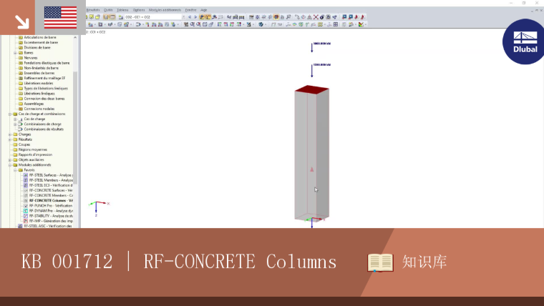
Task: Toggle the highlighted load values toolbar button
Action: click(208, 17)
